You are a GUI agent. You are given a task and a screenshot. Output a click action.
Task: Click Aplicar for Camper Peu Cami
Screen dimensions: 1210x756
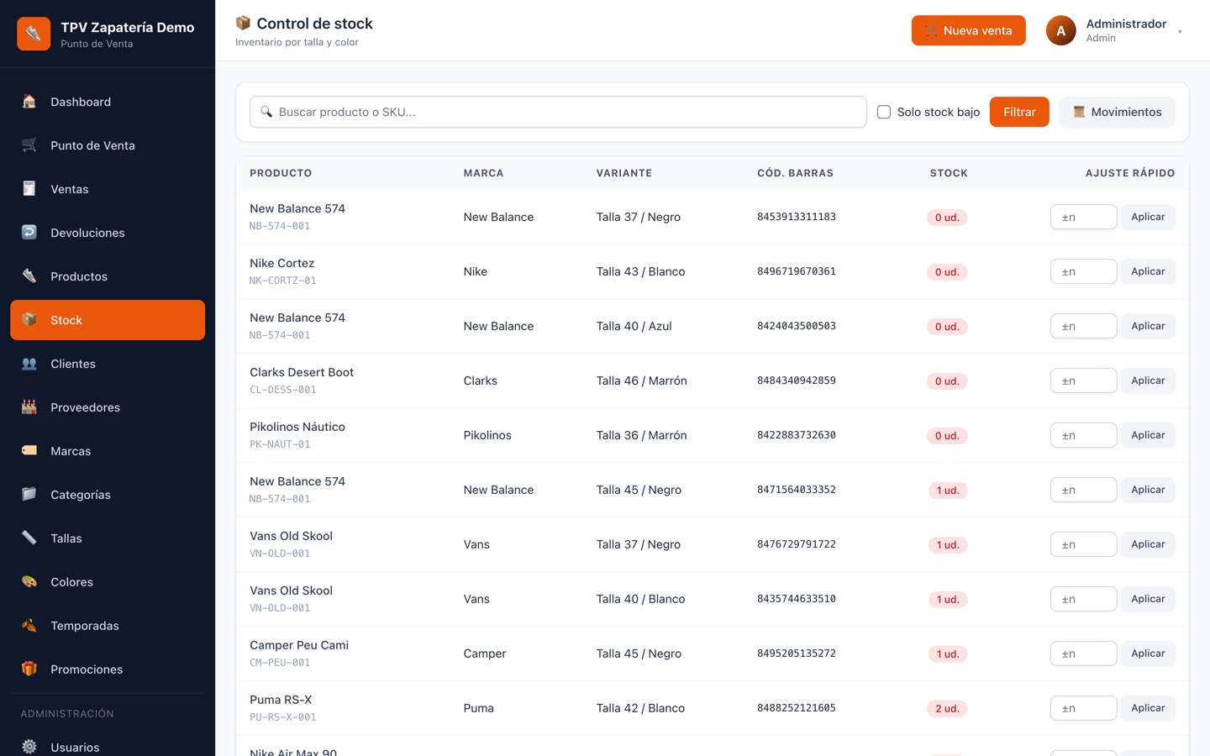tap(1148, 654)
